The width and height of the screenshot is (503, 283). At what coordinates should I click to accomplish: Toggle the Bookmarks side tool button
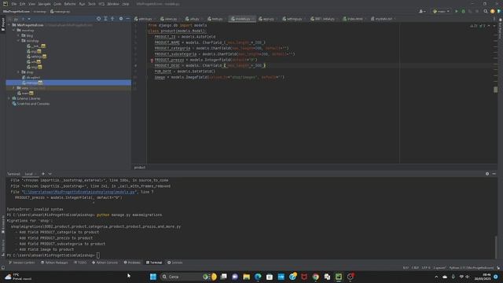coord(3,225)
